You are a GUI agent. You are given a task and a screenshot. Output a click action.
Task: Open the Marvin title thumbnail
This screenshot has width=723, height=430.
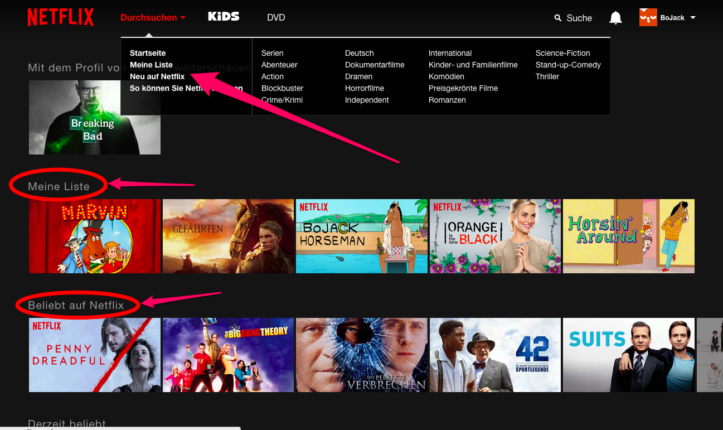(95, 236)
